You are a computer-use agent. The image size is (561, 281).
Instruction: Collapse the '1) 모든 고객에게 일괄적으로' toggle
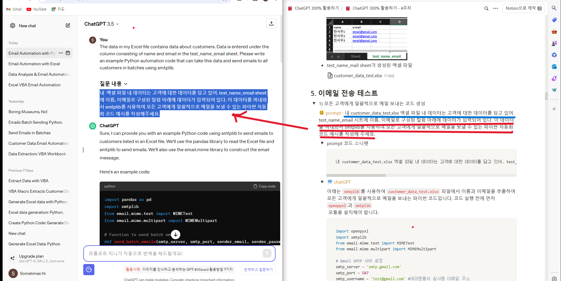coord(314,103)
